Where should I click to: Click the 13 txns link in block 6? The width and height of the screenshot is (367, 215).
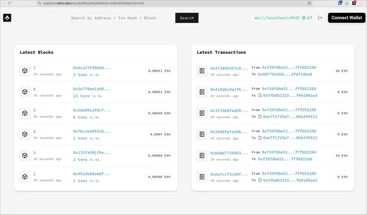point(81,96)
